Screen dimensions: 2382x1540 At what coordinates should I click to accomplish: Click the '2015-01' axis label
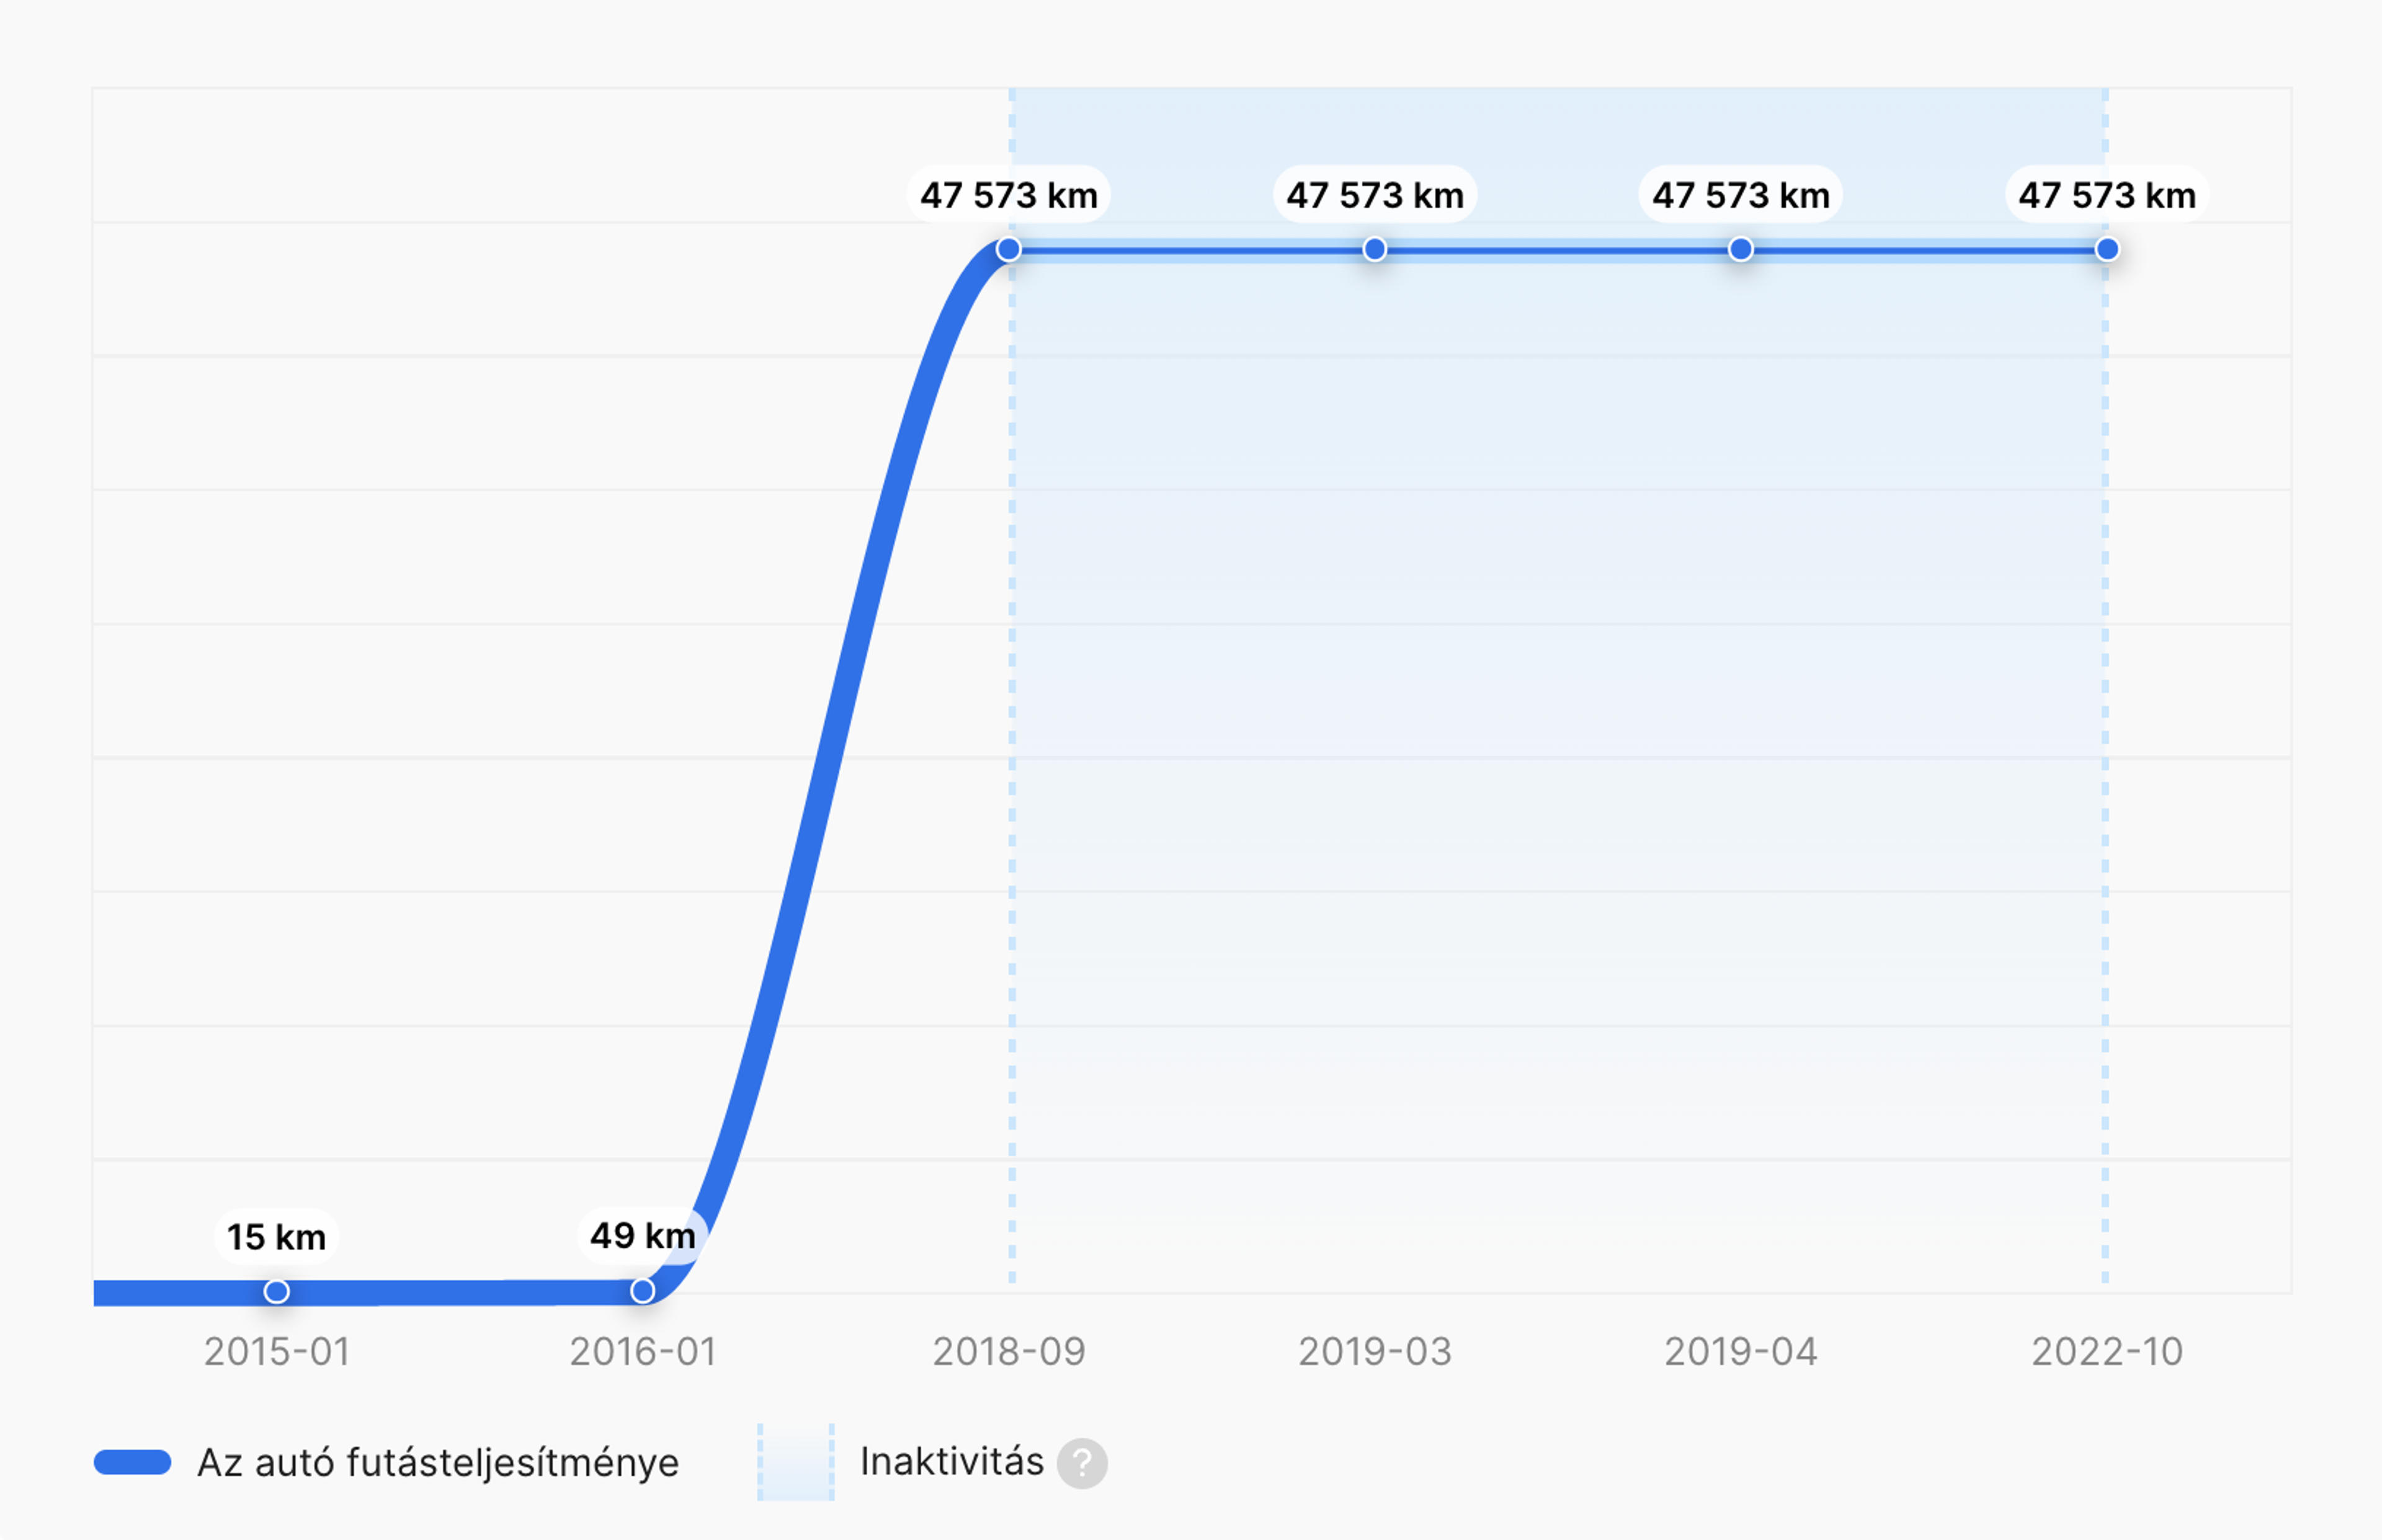277,1352
